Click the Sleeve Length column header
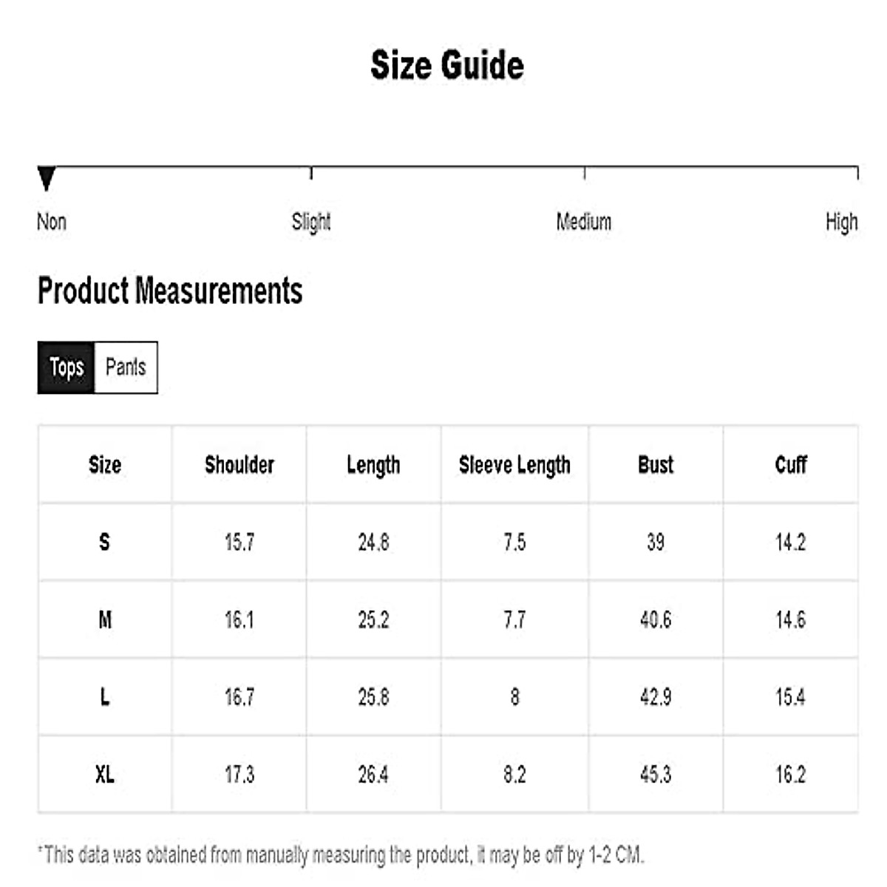The image size is (887, 887). (514, 465)
